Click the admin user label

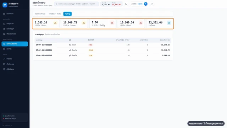134,4
